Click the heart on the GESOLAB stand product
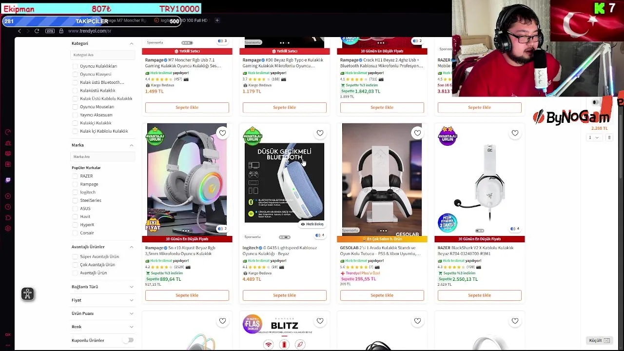The width and height of the screenshot is (624, 351). click(417, 133)
